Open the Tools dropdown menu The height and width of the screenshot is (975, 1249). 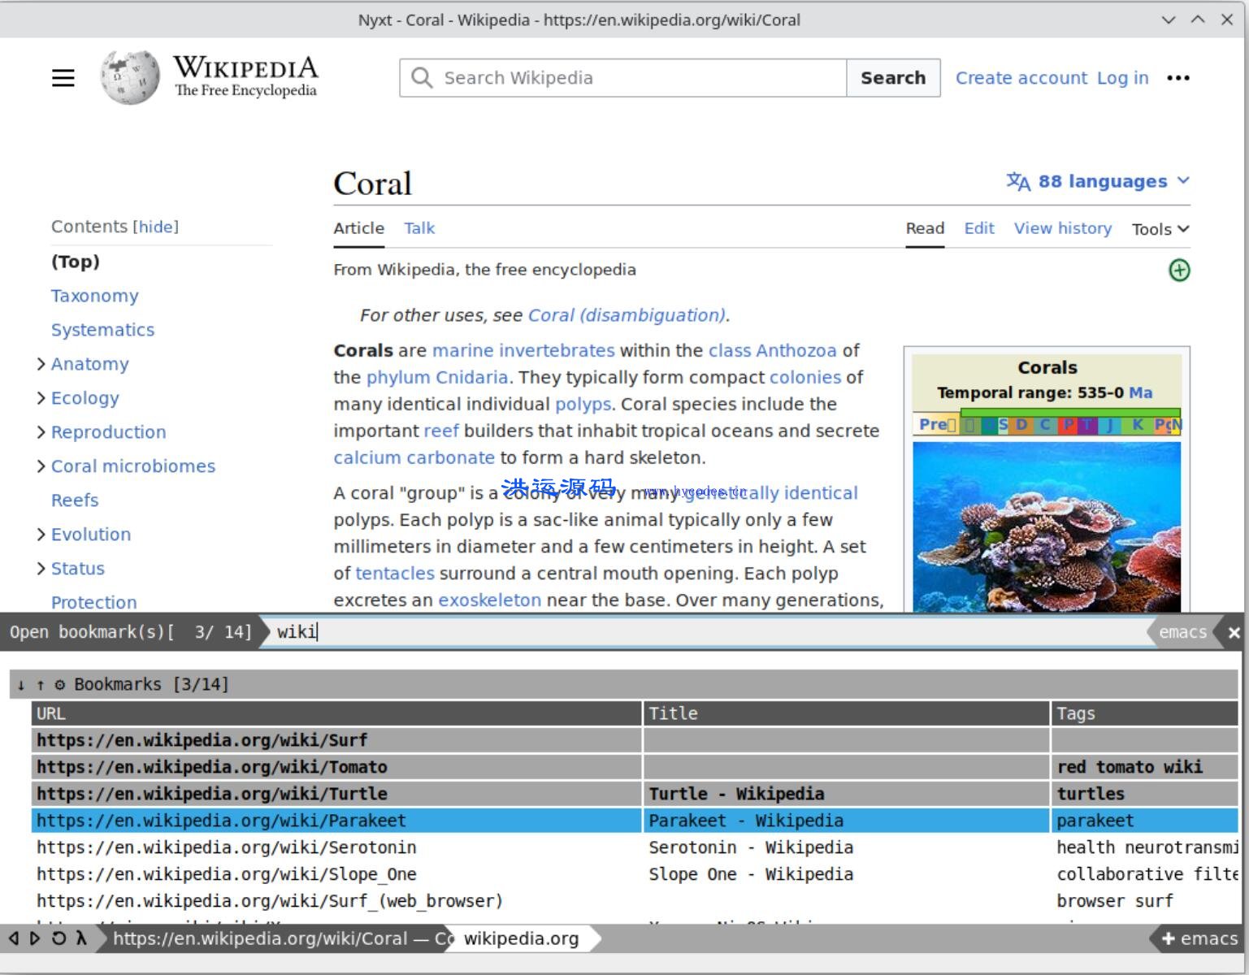(1160, 229)
